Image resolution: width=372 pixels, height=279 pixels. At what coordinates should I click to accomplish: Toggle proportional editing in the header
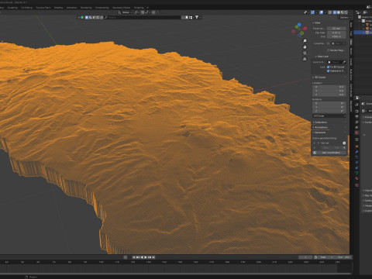[x=153, y=12]
